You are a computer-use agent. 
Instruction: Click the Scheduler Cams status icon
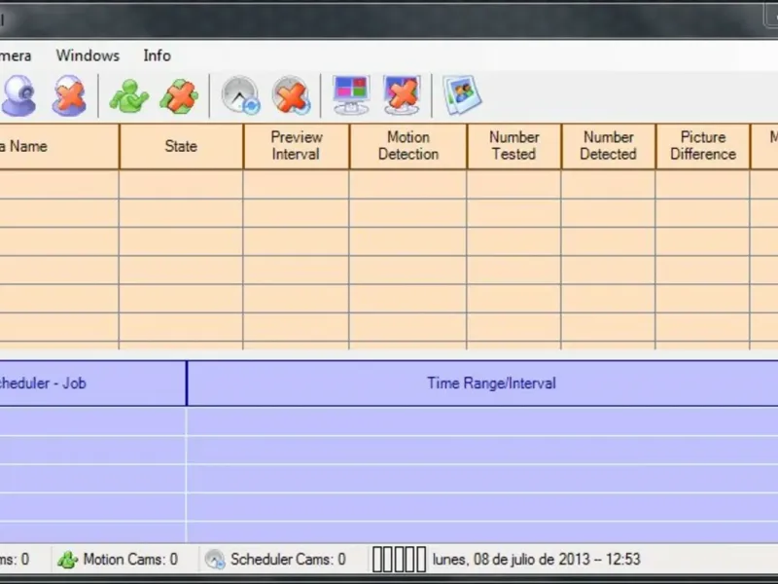pyautogui.click(x=215, y=560)
